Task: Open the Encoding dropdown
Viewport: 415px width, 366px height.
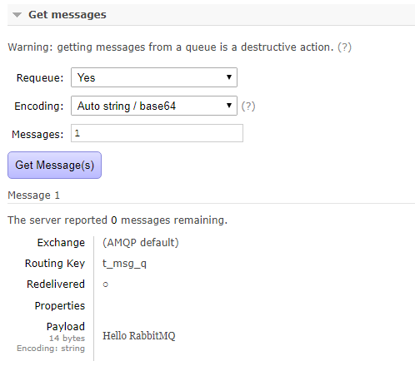Action: click(154, 106)
